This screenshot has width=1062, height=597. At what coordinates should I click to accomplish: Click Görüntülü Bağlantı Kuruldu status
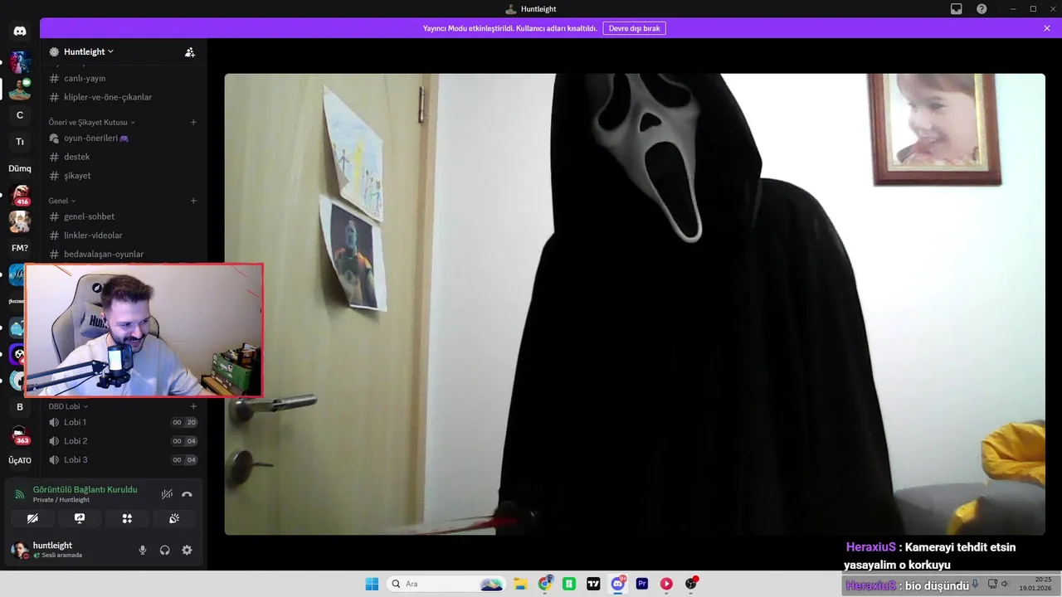click(x=85, y=489)
